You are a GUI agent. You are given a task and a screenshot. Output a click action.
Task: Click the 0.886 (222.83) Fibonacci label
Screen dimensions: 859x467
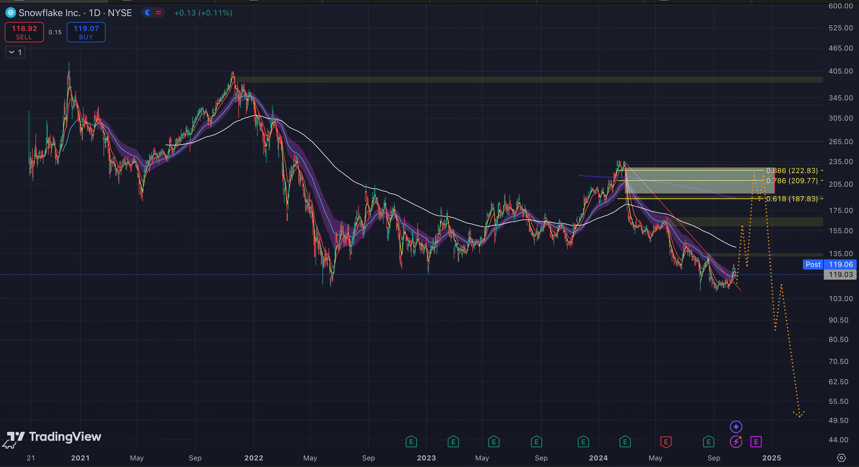tap(792, 171)
